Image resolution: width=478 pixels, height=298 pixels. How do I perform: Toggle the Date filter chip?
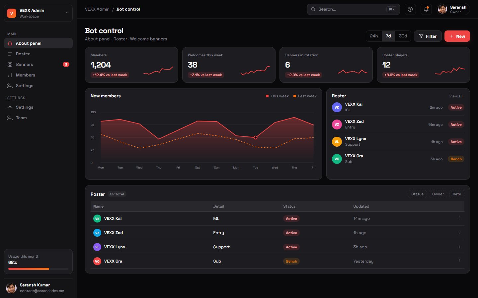pyautogui.click(x=457, y=194)
